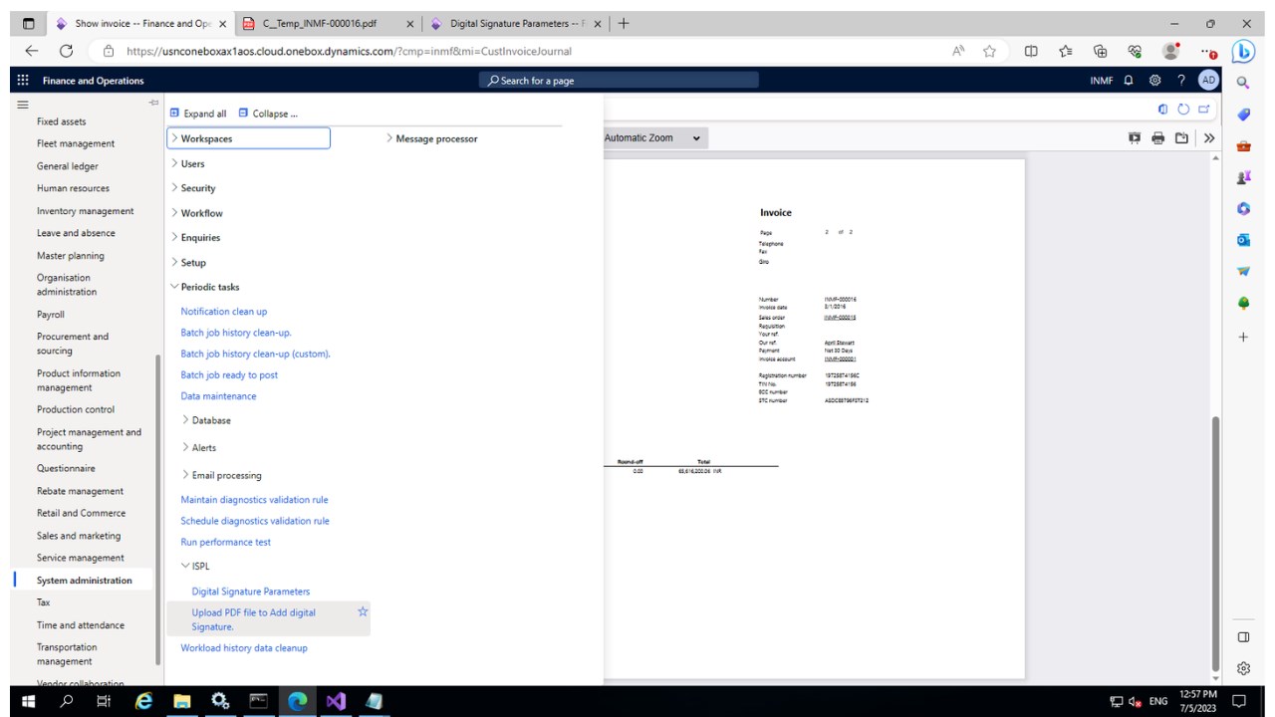This screenshot has width=1275, height=717.
Task: Expand the Message processor group
Action: [431, 138]
